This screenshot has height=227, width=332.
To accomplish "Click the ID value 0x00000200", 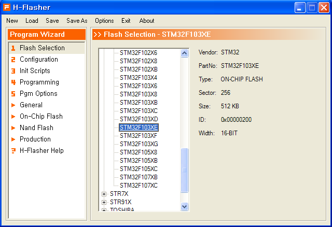I will click(x=237, y=120).
